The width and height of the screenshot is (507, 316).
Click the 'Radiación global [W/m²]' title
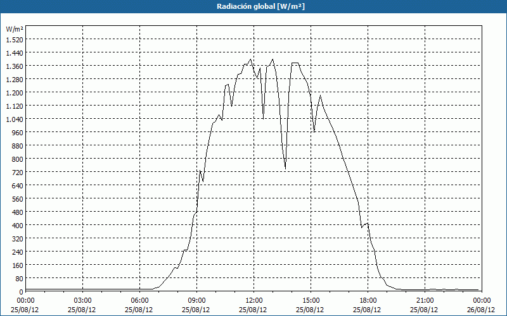[x=260, y=6]
